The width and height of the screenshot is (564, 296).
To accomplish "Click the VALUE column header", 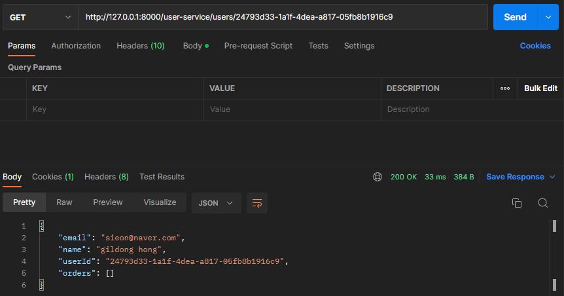I will pos(222,88).
